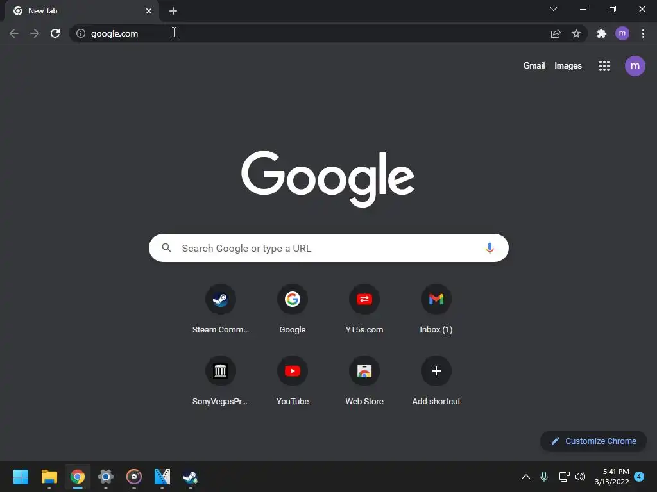Open Settings gear from the taskbar
The width and height of the screenshot is (657, 492).
(x=106, y=477)
